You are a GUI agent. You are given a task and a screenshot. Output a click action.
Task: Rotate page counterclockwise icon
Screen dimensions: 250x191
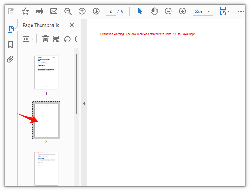(67, 39)
